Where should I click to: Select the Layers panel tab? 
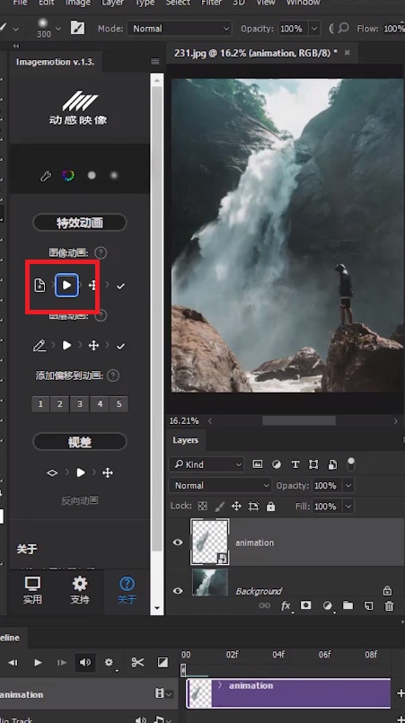185,440
